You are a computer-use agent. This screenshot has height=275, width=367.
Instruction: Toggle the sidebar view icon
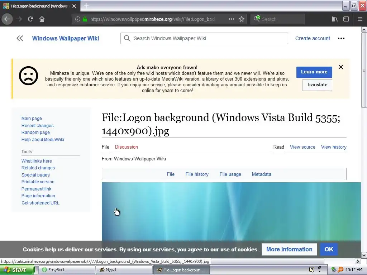click(x=346, y=19)
